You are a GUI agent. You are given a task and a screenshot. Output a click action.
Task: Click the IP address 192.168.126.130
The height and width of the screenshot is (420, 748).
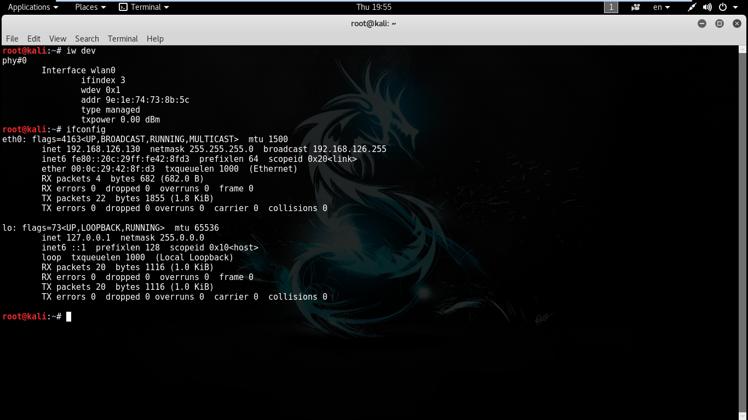(x=103, y=149)
